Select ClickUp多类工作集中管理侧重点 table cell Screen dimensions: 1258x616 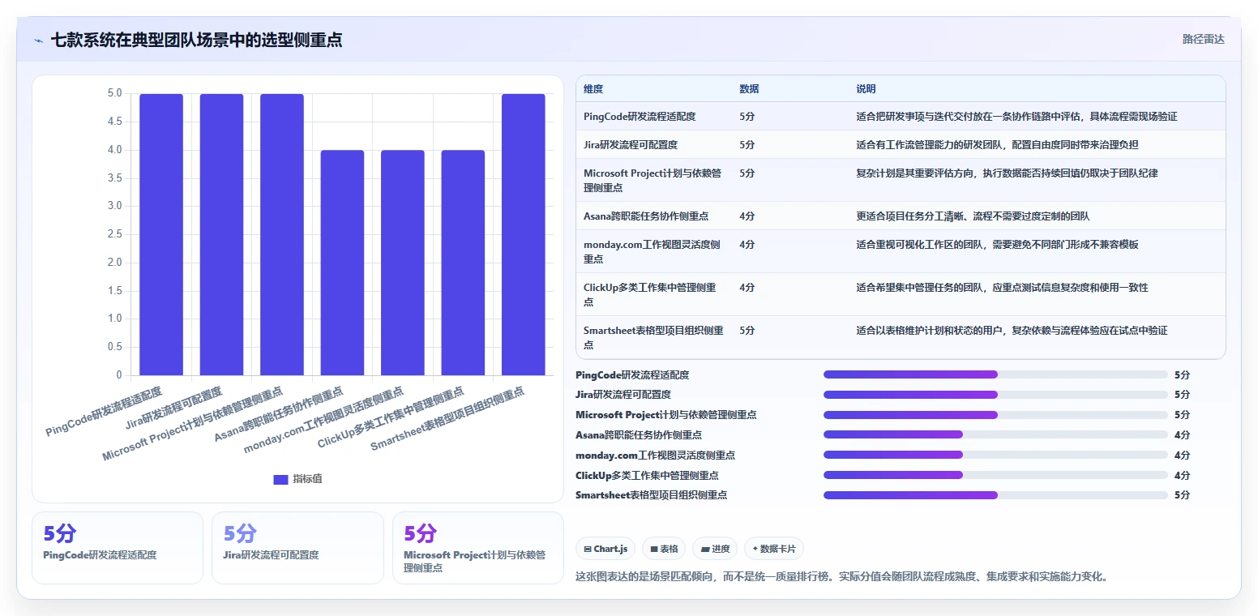tap(653, 294)
